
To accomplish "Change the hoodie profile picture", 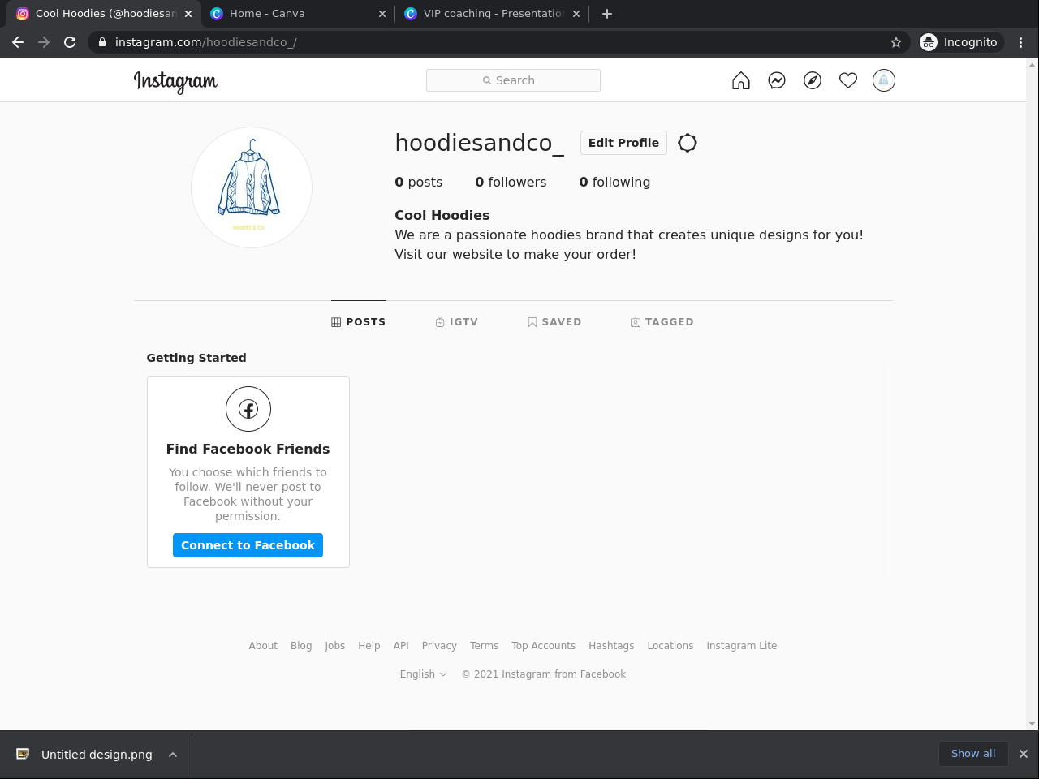I will pos(252,187).
